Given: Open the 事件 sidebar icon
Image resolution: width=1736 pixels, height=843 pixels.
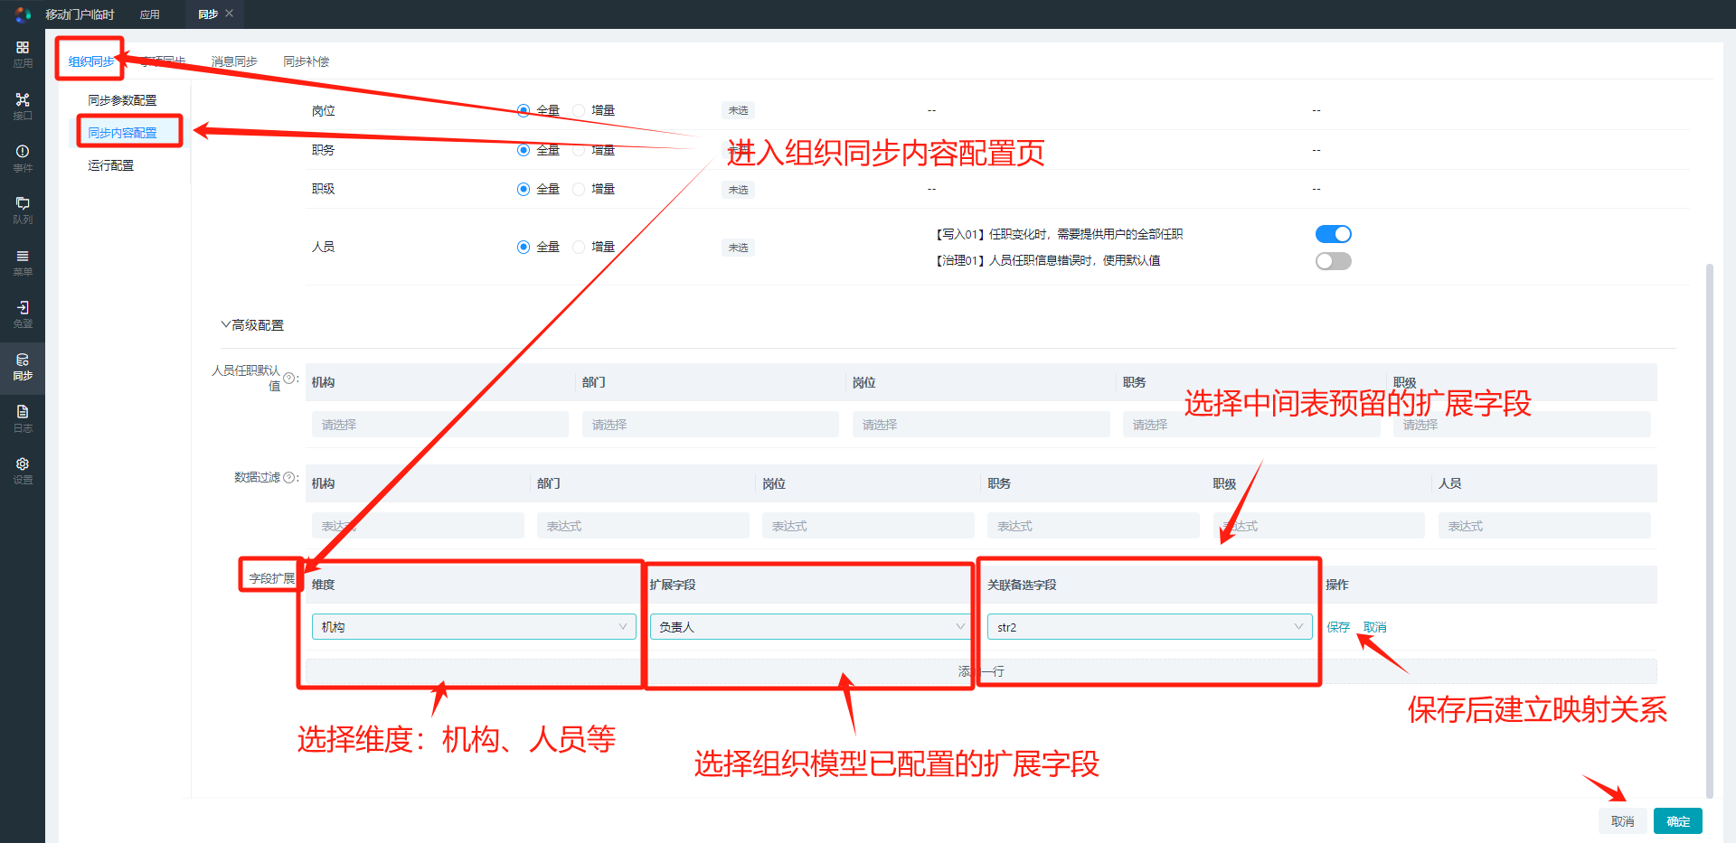Looking at the screenshot, I should (x=23, y=158).
